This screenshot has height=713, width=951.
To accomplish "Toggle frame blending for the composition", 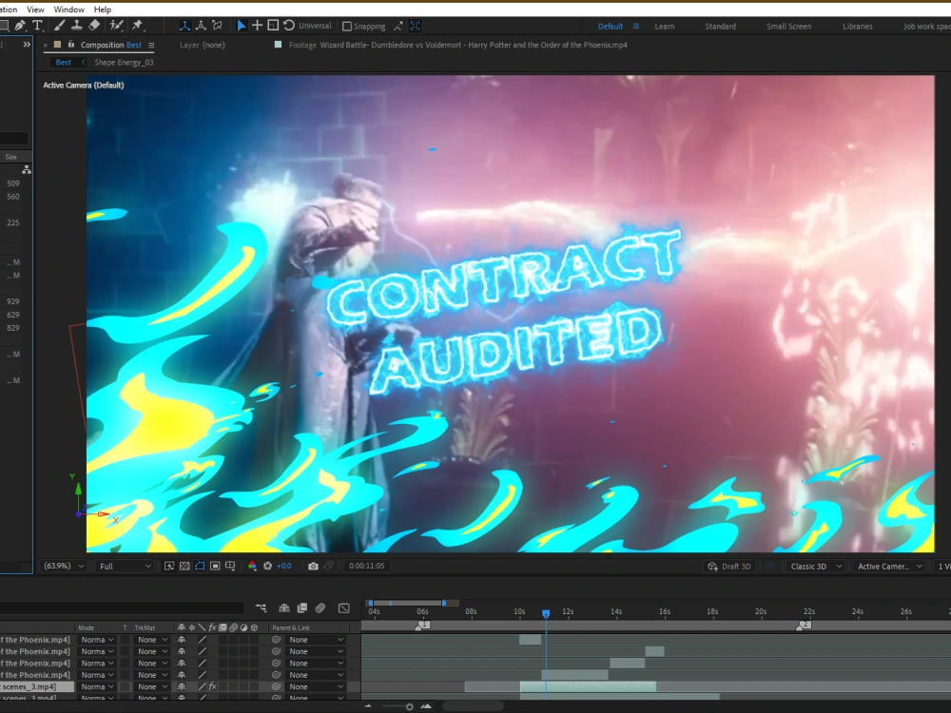I will point(302,608).
